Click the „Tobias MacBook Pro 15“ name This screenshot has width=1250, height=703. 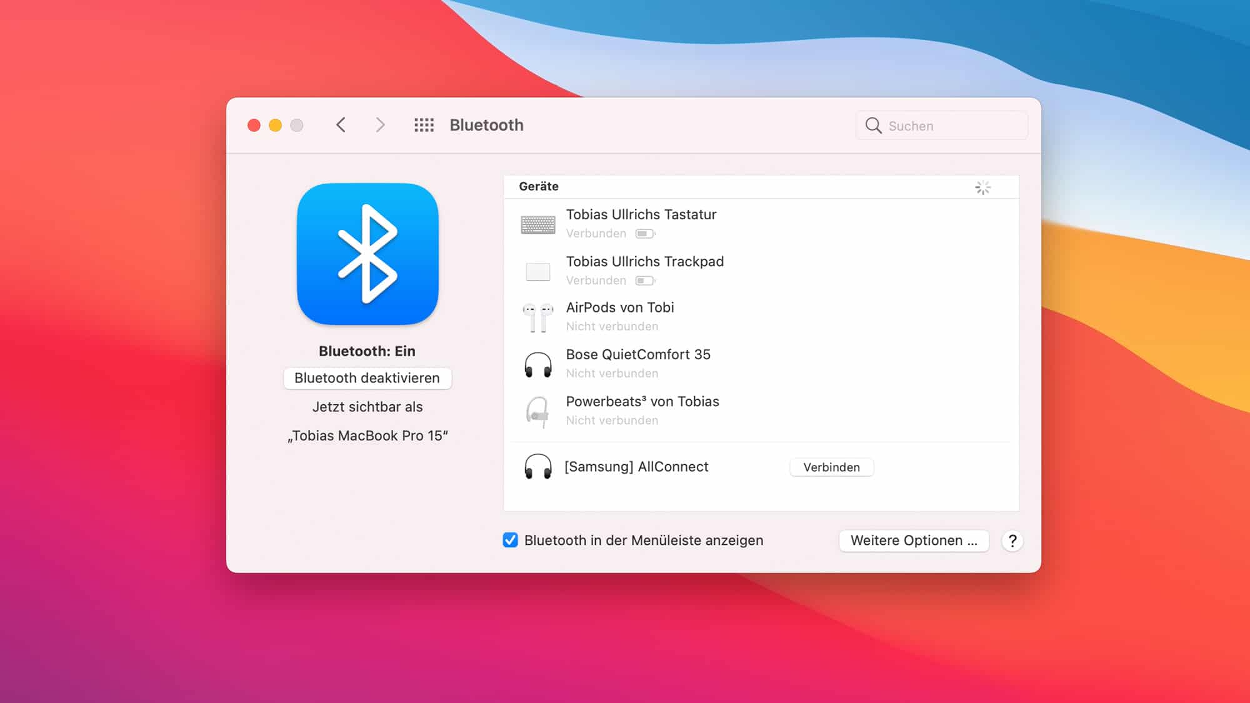coord(367,436)
